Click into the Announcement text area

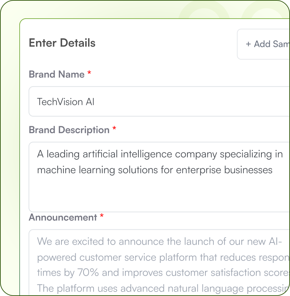[x=159, y=262]
